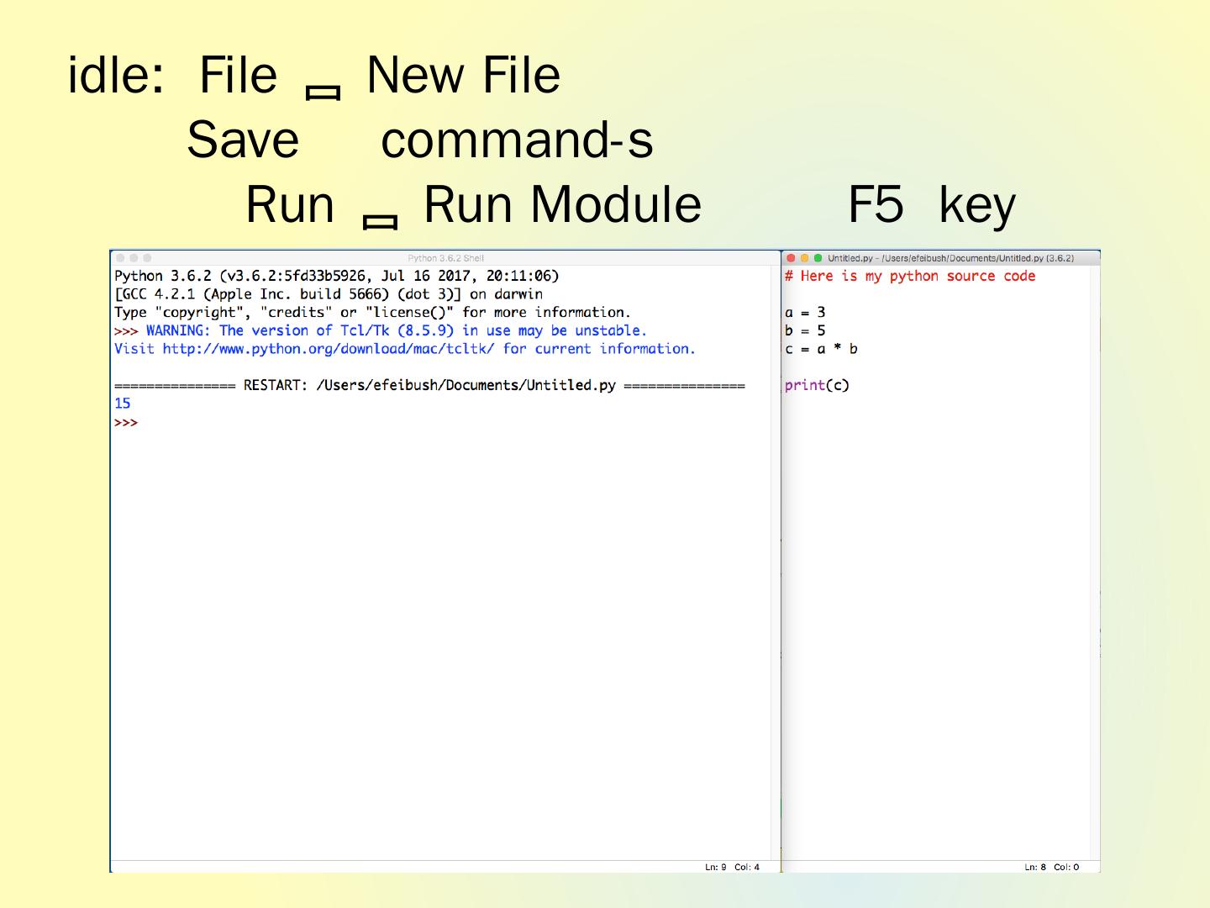This screenshot has width=1210, height=908.
Task: Click the "Python 3.6.2 Shell" window title
Action: point(445,258)
